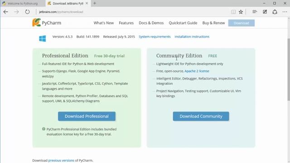The width and height of the screenshot is (290, 163).
Task: Close the Download JetBrains PyCharm tab
Action: 87,3
